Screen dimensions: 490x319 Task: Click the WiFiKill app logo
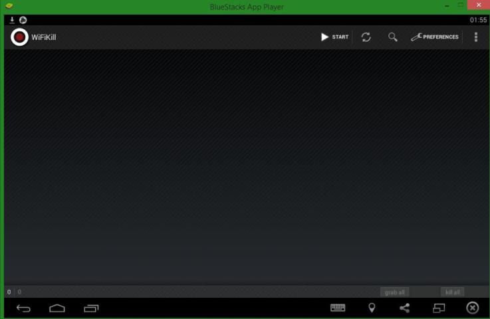(x=20, y=37)
